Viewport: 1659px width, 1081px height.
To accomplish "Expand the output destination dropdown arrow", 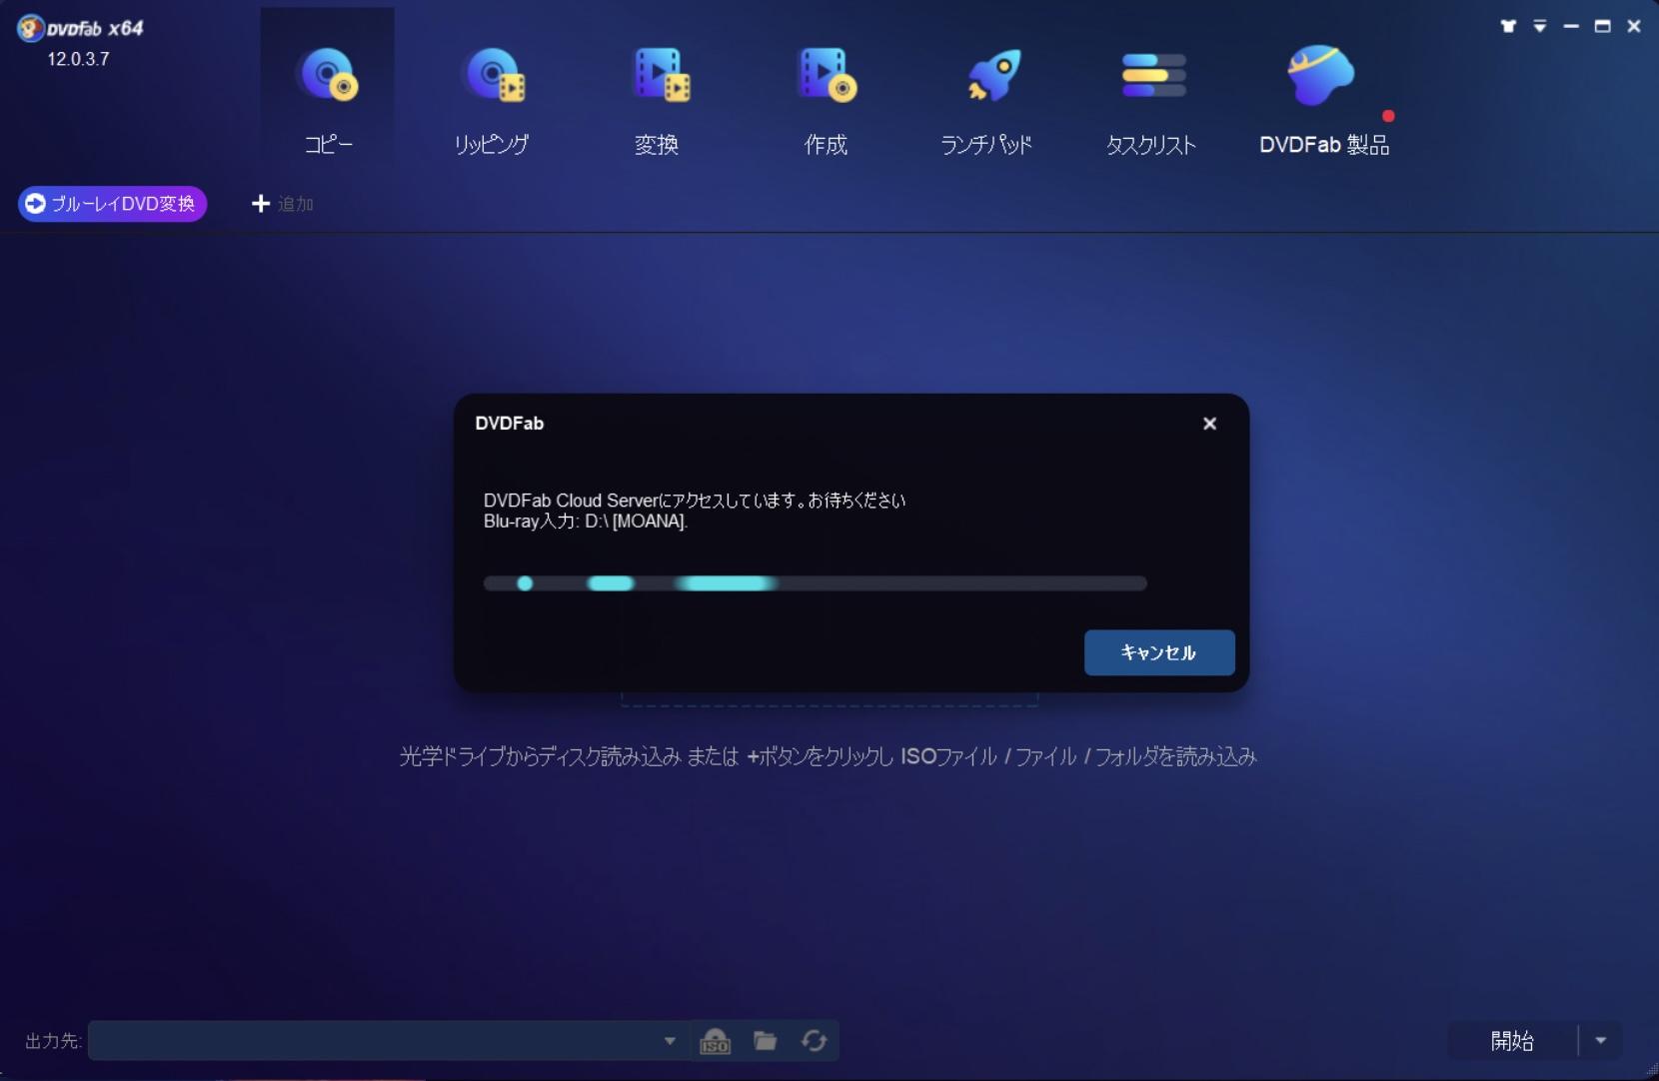I will 670,1040.
